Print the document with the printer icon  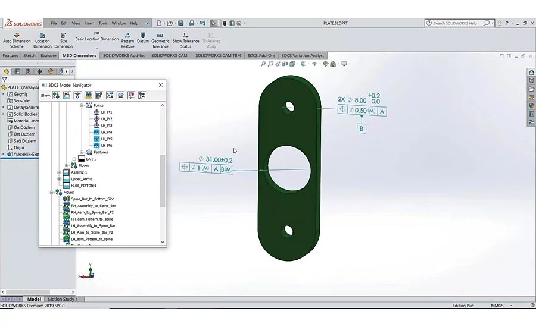192,23
